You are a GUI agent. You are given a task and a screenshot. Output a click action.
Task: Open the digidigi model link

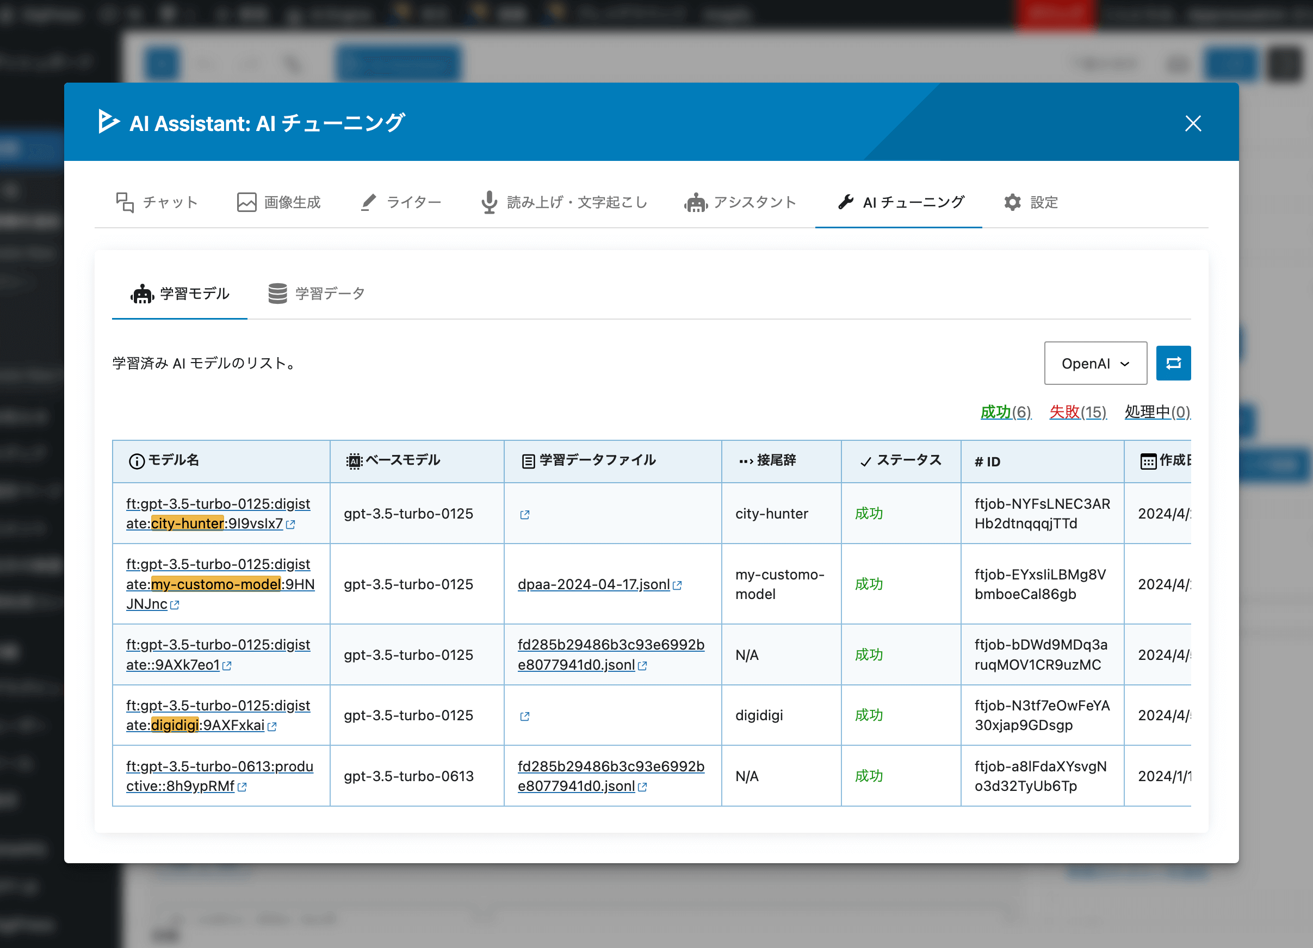(x=218, y=715)
